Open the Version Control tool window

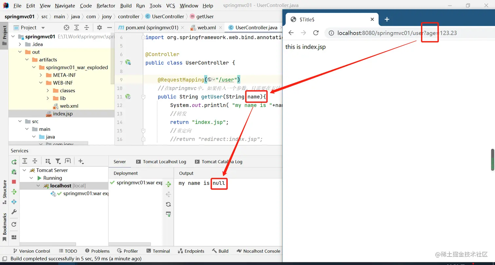(31, 251)
